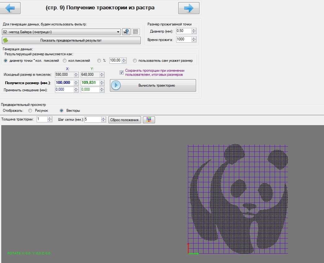This screenshot has width=324, height=263.
Task: Click Время прожига stepper arrows
Action: coord(194,39)
